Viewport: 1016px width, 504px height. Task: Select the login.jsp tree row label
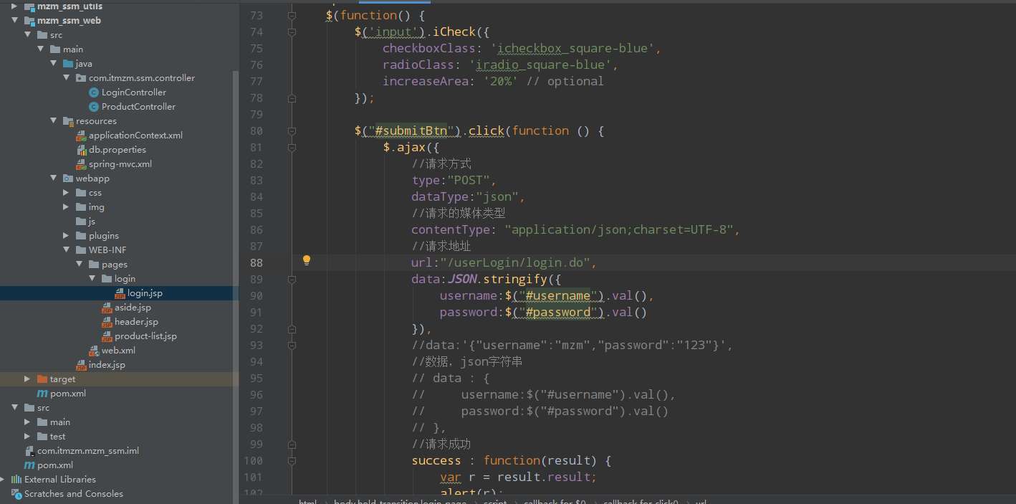145,293
